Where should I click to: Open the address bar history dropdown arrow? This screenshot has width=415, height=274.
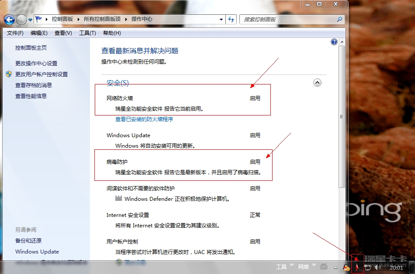click(x=221, y=19)
